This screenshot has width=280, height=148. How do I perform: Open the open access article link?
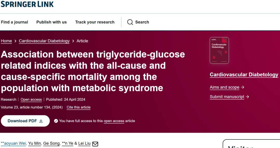coord(114,121)
